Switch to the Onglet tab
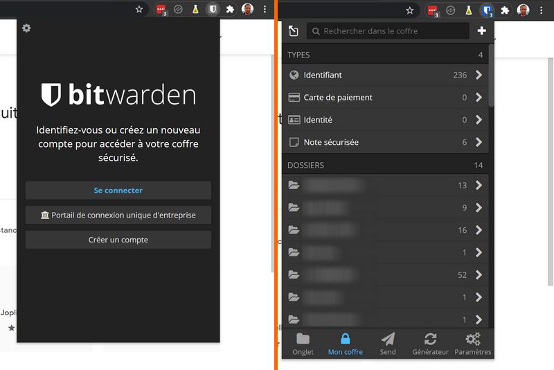This screenshot has width=554, height=370. tap(303, 344)
